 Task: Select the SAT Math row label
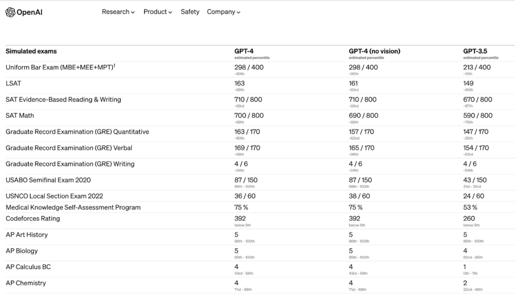20,116
